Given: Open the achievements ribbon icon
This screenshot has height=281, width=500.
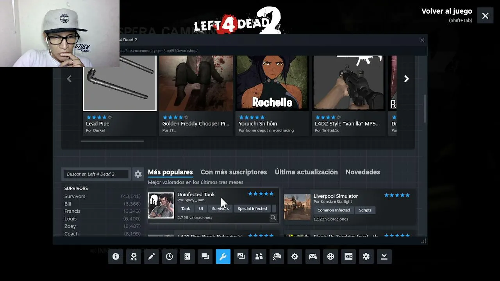Looking at the screenshot, I should coord(134,256).
